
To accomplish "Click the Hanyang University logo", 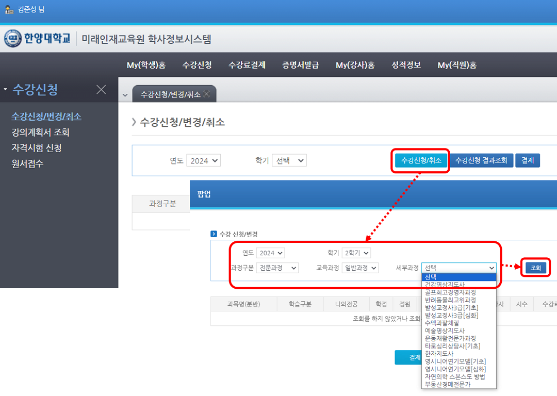I will tap(37, 39).
